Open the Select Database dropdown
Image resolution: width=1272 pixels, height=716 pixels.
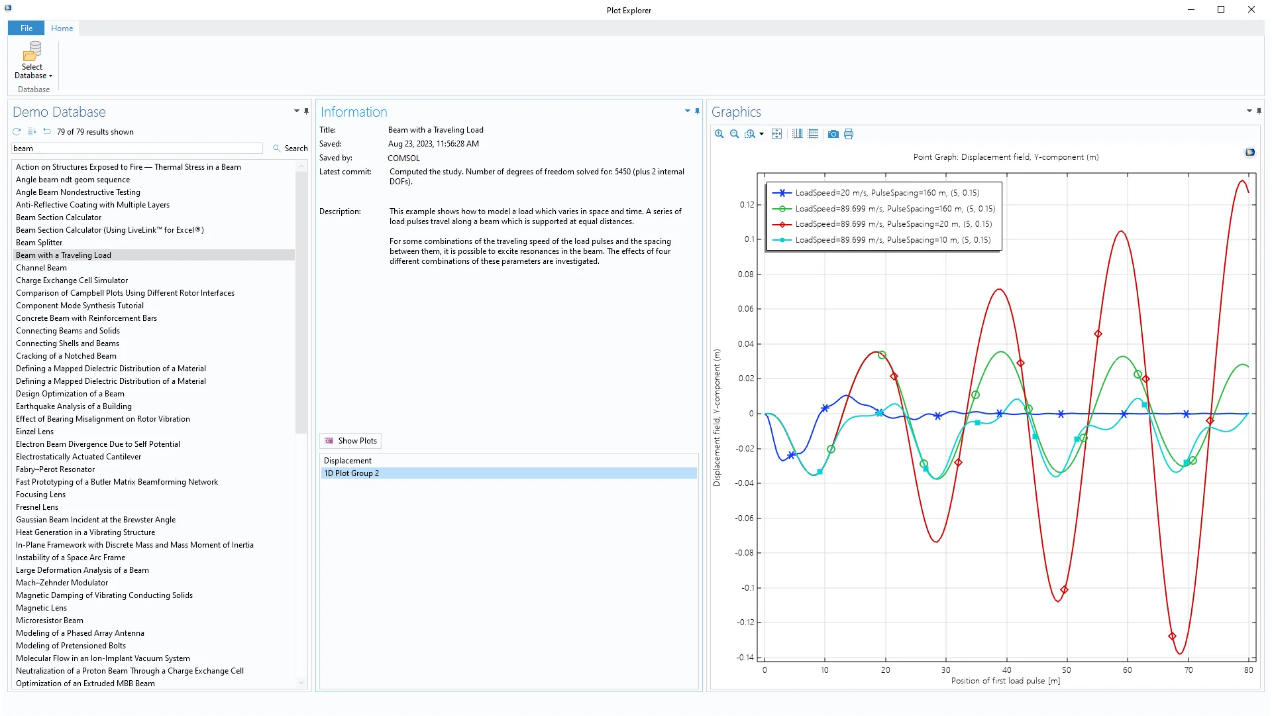pos(32,61)
